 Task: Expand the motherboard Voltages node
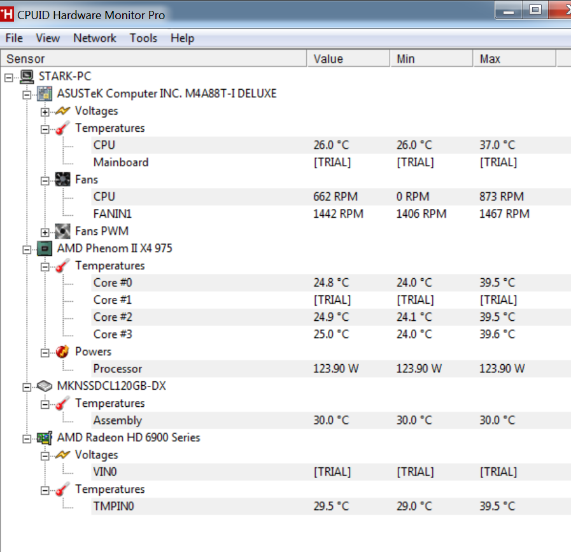45,112
